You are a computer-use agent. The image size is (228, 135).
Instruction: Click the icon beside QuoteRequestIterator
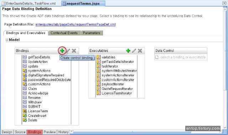[x=99, y=88]
